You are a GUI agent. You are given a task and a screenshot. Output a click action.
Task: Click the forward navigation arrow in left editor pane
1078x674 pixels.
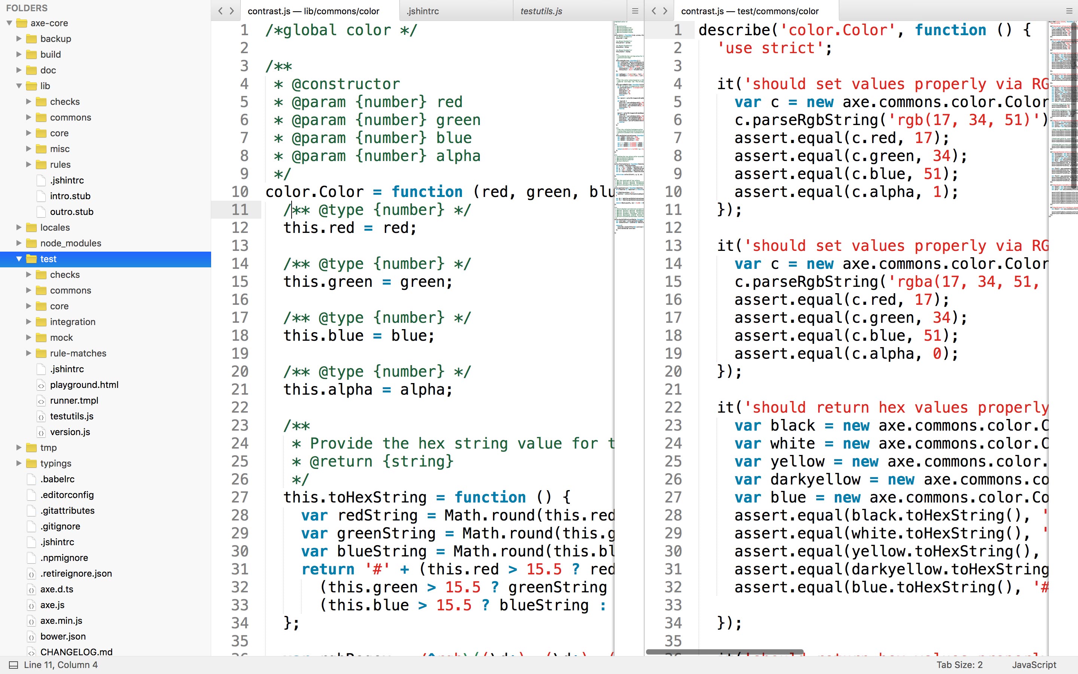tap(231, 11)
